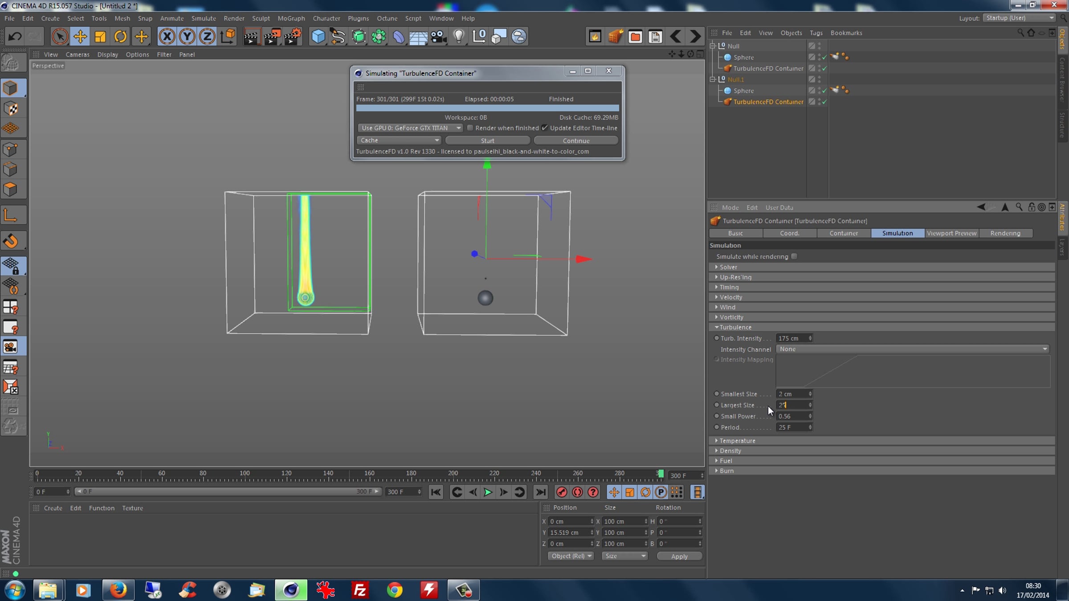Viewport: 1069px width, 601px height.
Task: Click the Start simulation button
Action: point(488,141)
